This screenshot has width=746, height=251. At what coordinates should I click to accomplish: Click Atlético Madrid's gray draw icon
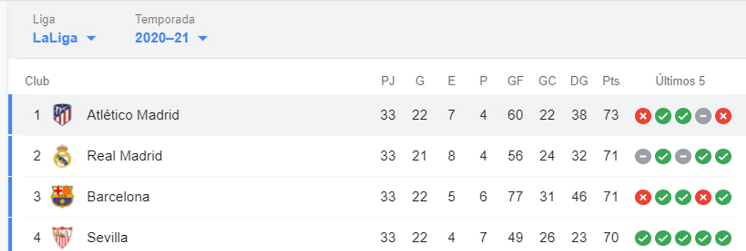click(703, 115)
